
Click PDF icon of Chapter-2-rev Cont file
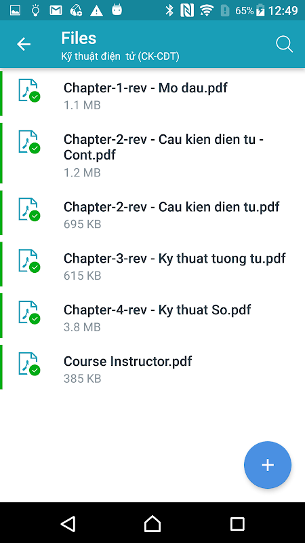click(x=29, y=142)
